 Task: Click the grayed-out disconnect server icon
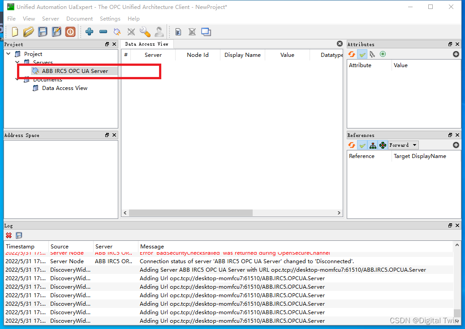coord(131,31)
